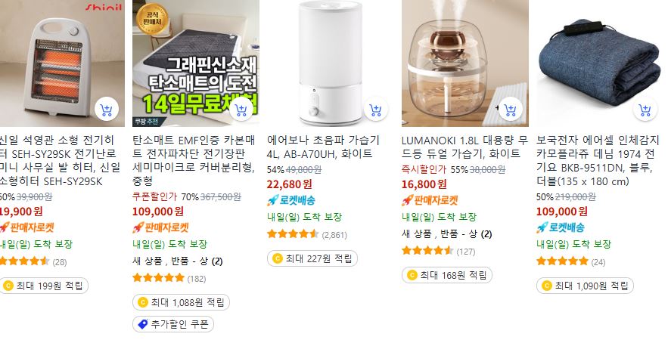
Task: Click the 추가할인 쿠폰 tag badge
Action: click(173, 324)
